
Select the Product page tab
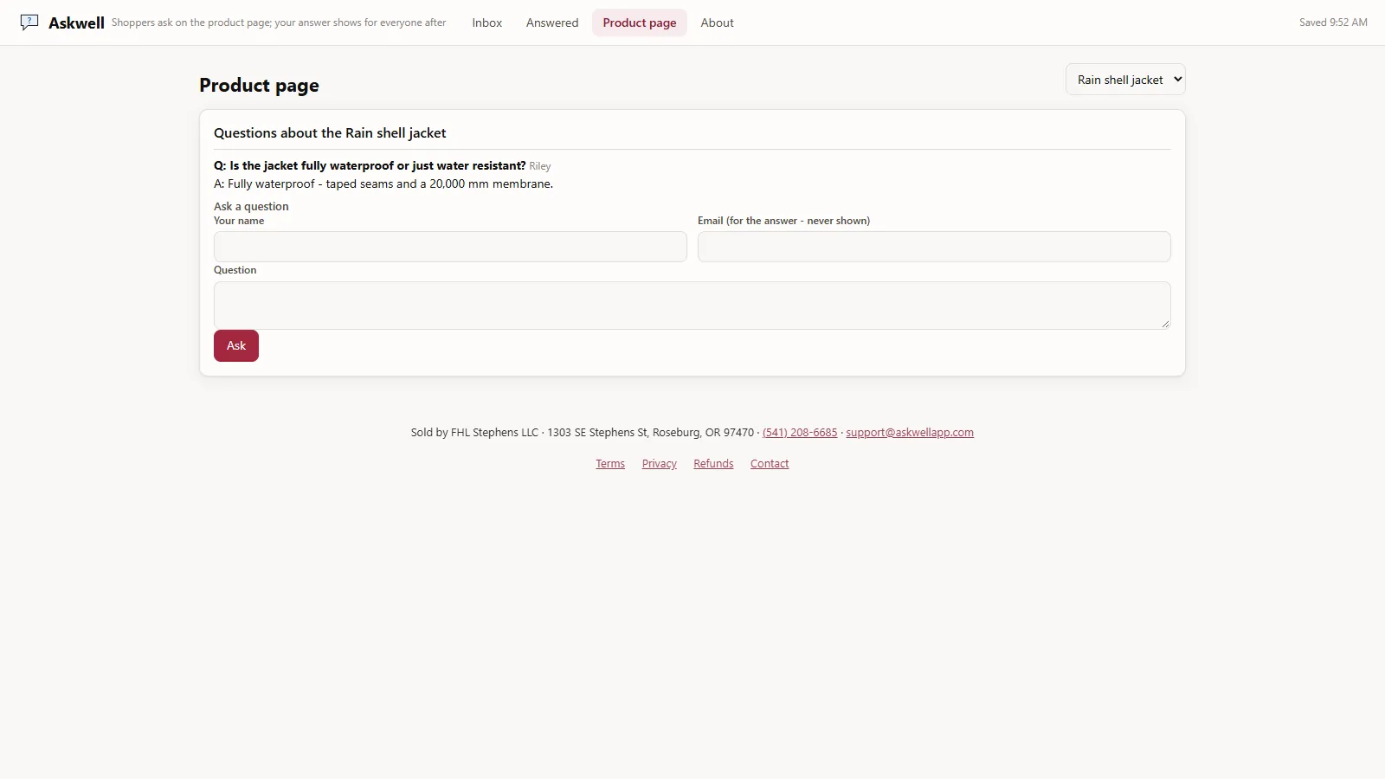pyautogui.click(x=640, y=23)
